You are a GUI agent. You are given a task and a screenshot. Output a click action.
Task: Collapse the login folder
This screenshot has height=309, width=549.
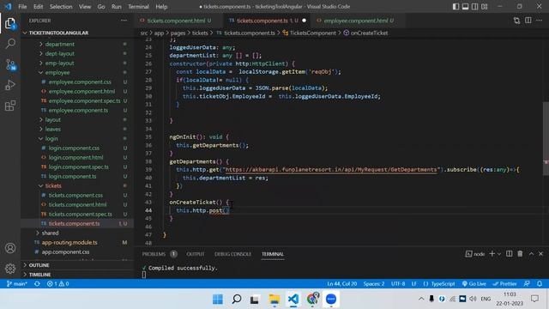coord(51,138)
